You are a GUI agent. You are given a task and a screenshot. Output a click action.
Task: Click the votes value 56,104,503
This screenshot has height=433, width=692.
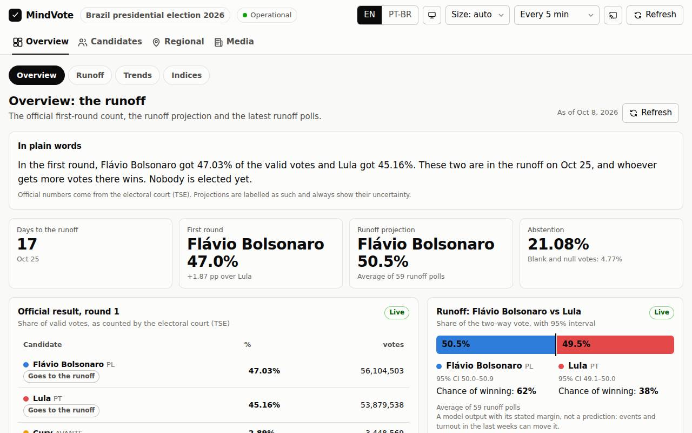coord(382,371)
